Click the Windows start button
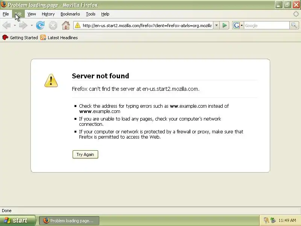Image resolution: width=301 pixels, height=226 pixels. (x=17, y=220)
